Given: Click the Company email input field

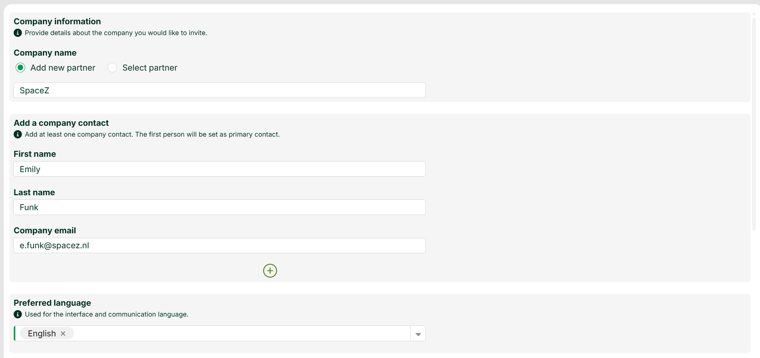Looking at the screenshot, I should click(219, 246).
